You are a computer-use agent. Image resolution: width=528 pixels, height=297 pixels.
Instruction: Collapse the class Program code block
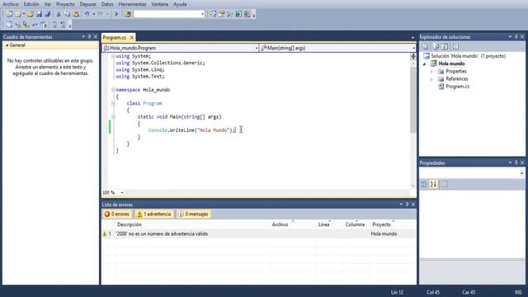coord(113,103)
